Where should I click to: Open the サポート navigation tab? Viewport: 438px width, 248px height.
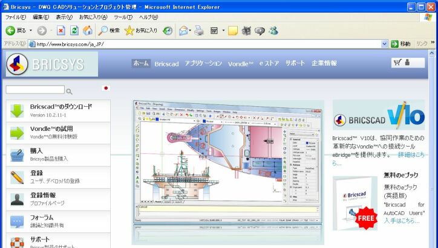(x=295, y=63)
